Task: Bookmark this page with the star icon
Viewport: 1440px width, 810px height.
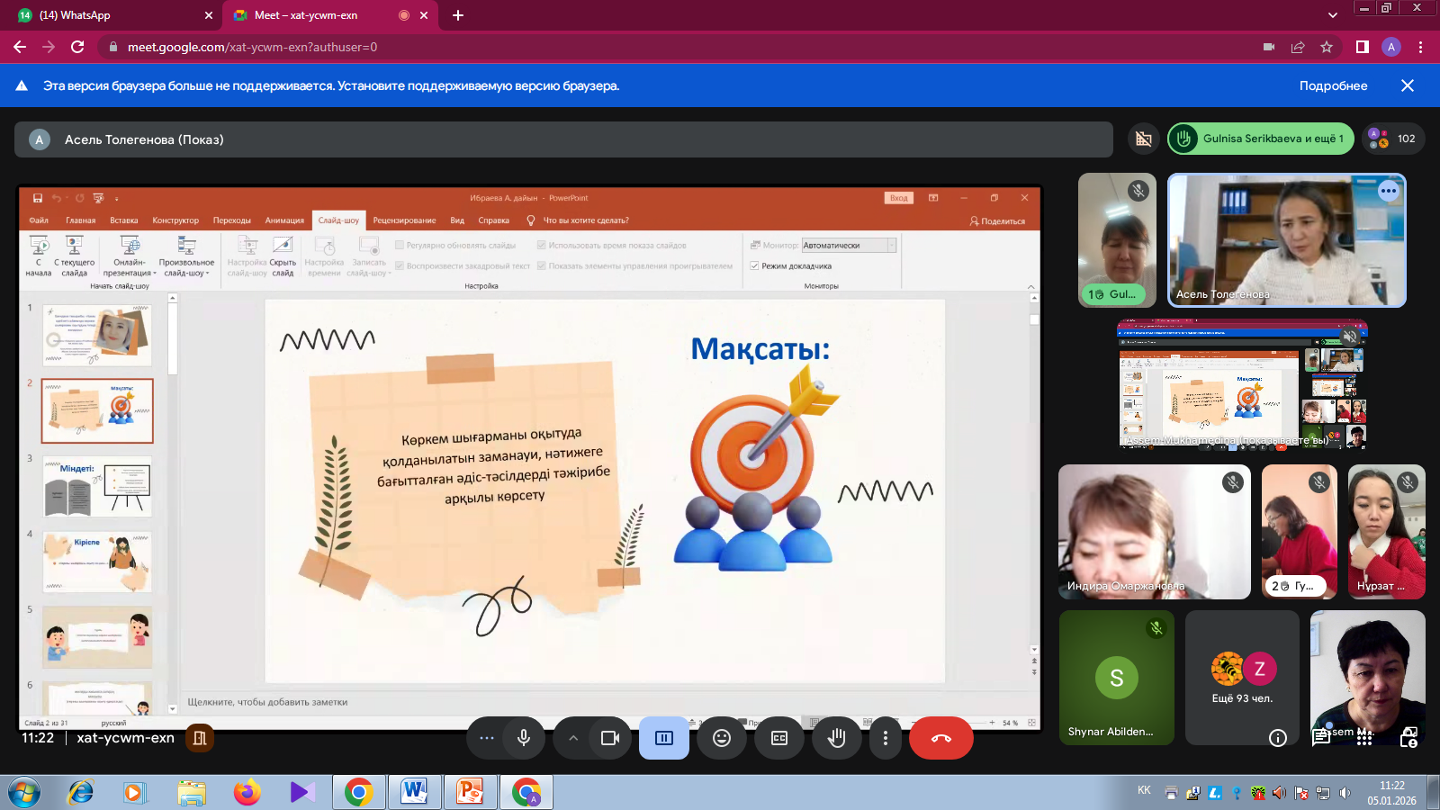Action: 1327,47
